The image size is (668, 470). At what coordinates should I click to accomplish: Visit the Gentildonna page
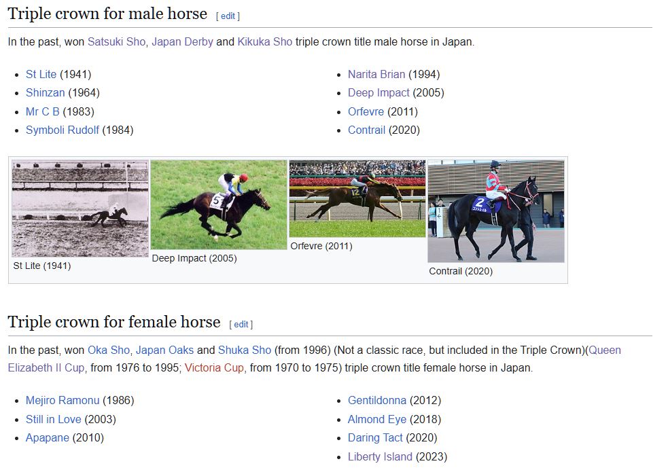[x=376, y=400]
